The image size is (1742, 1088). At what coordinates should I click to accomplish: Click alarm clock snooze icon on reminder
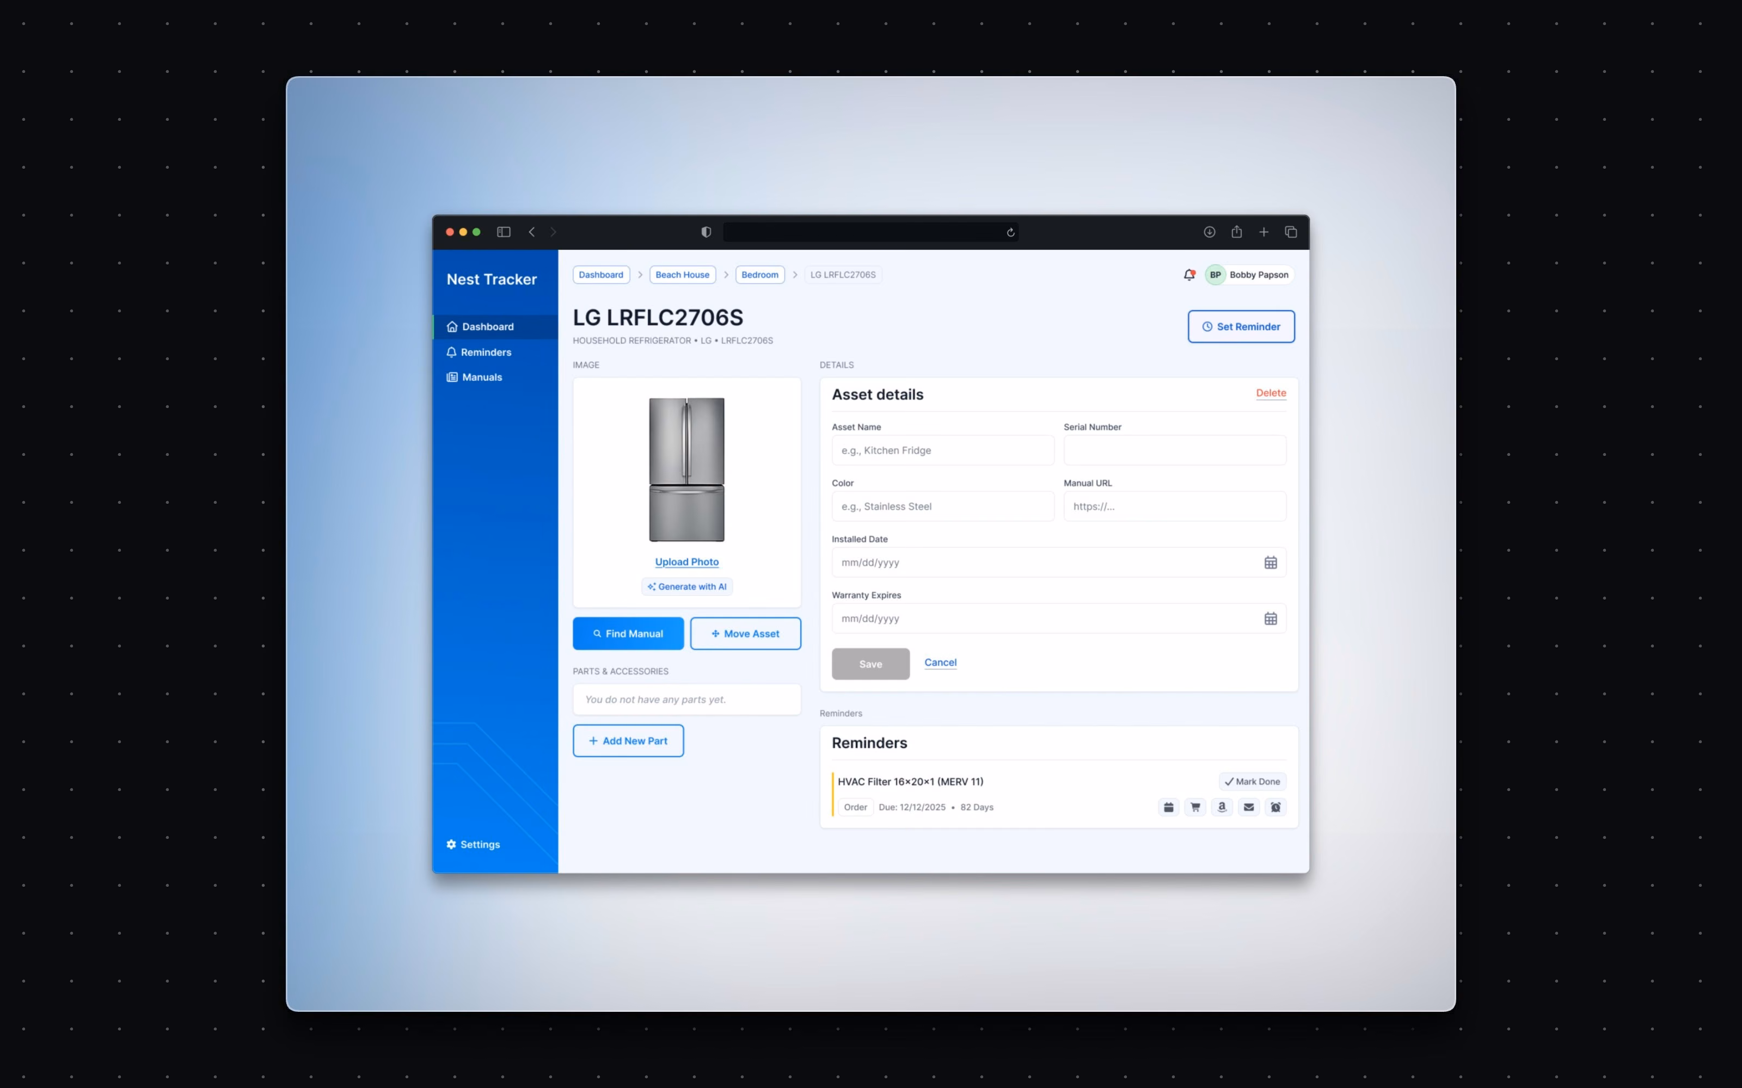tap(1275, 807)
